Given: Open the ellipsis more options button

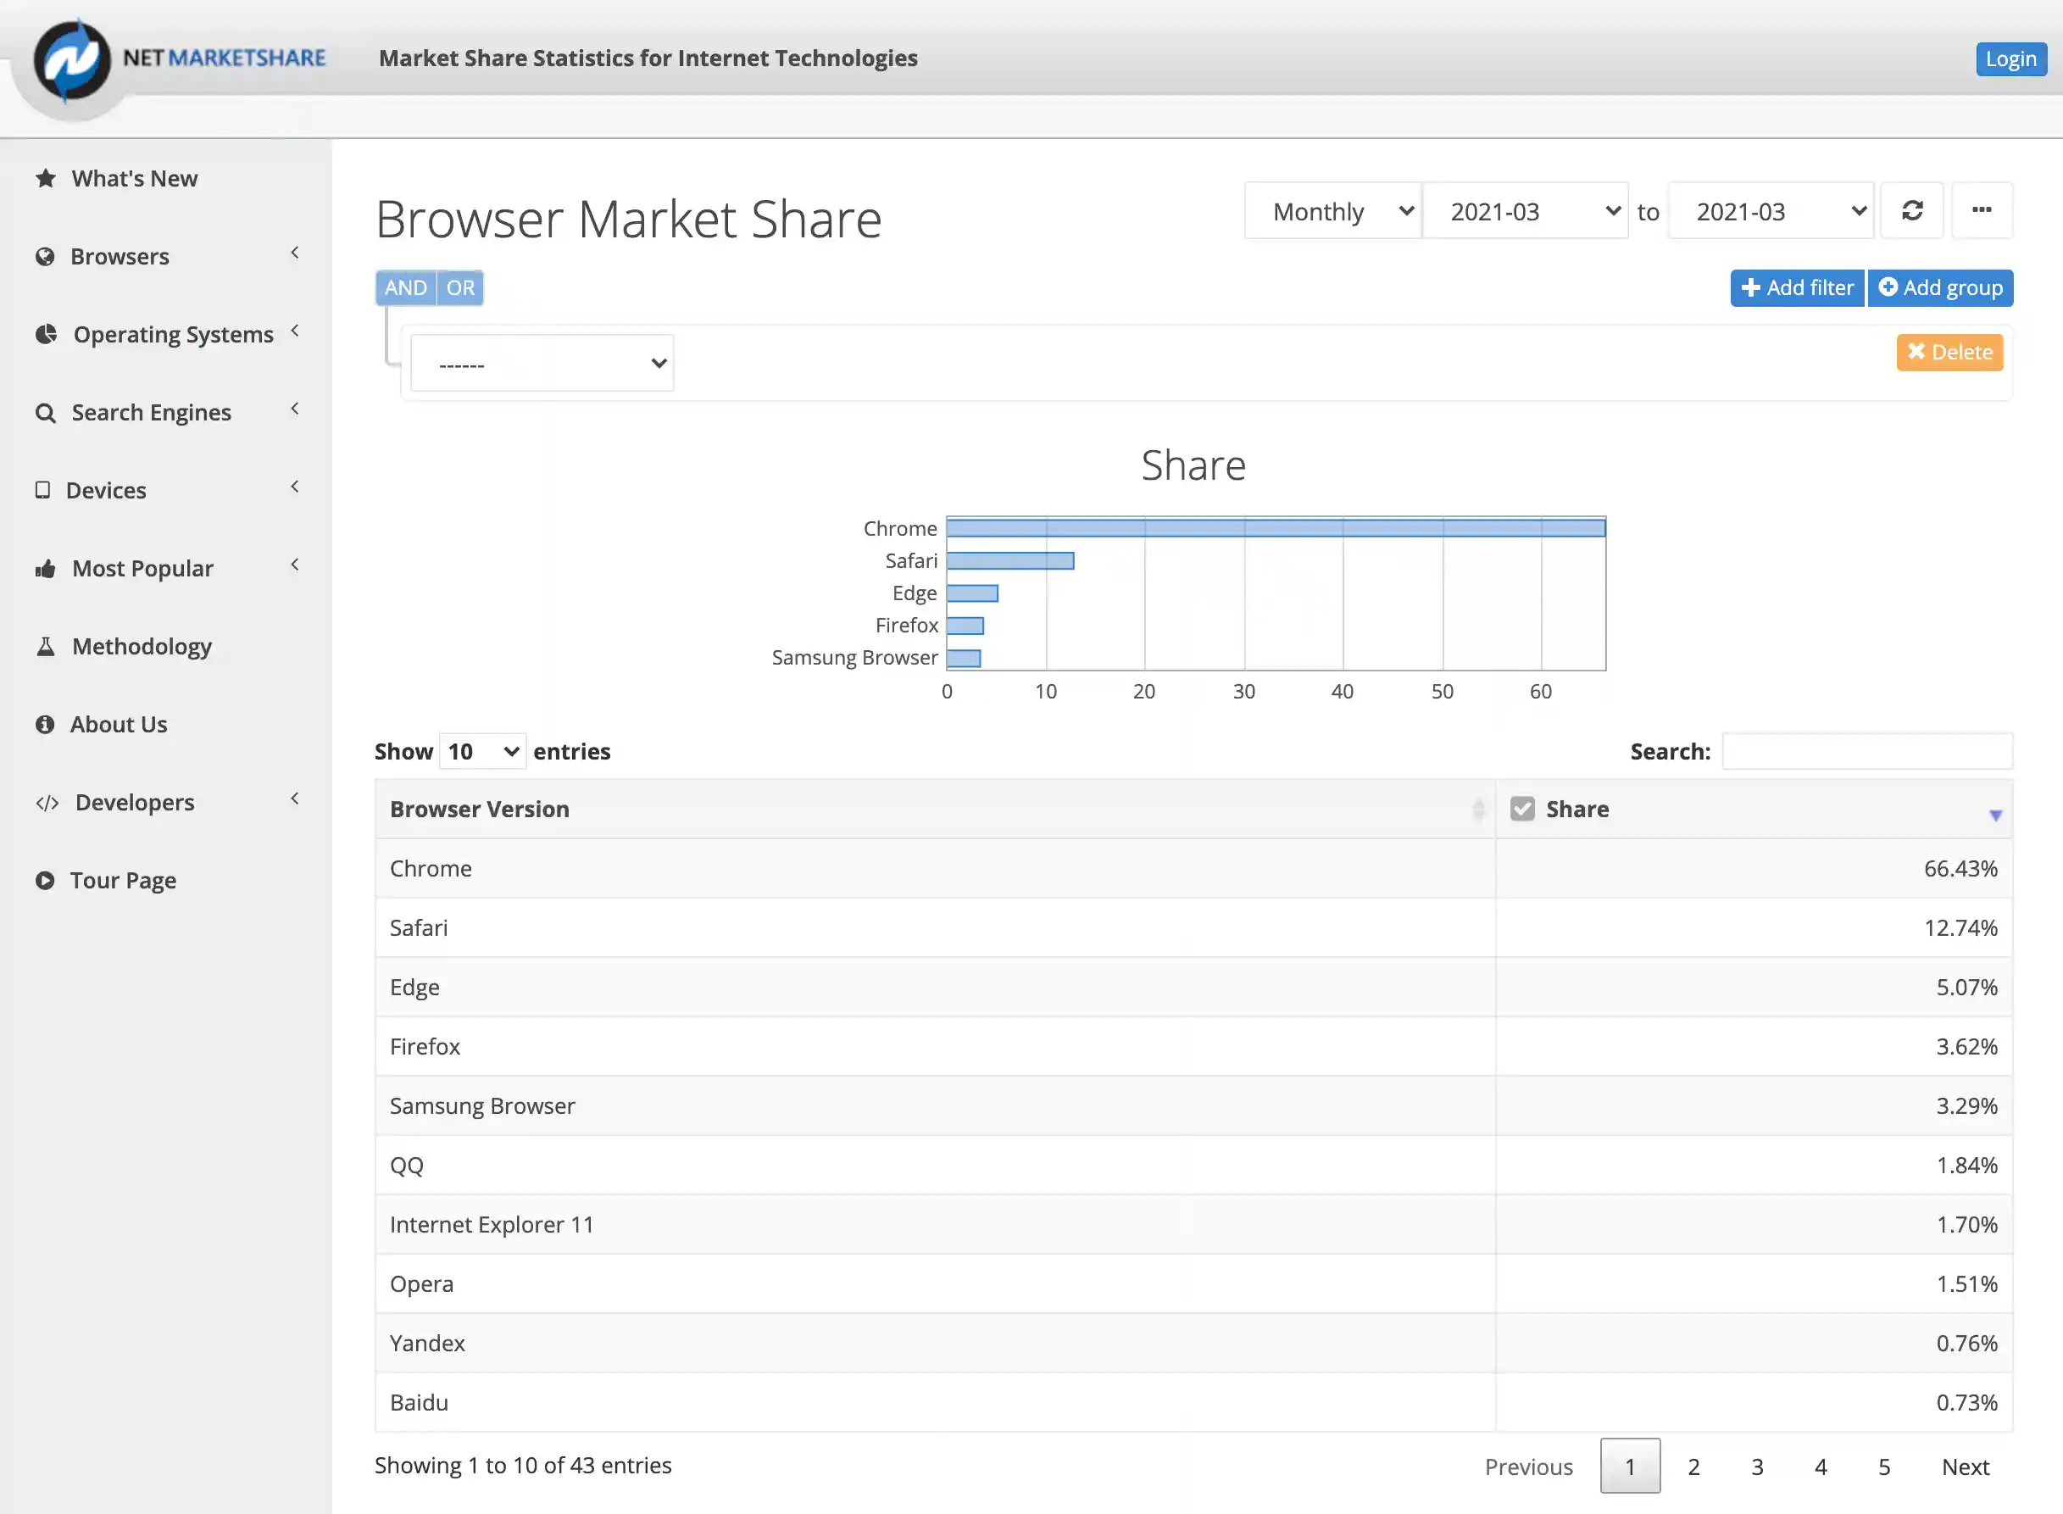Looking at the screenshot, I should click(x=1982, y=211).
